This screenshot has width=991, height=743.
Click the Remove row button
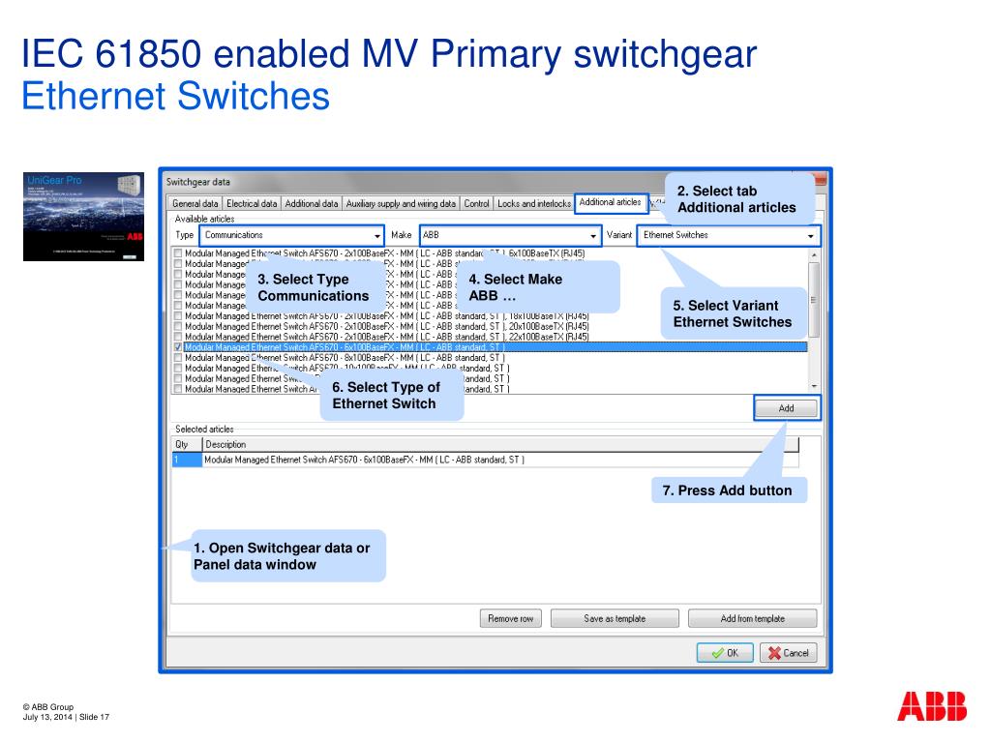[x=511, y=618]
